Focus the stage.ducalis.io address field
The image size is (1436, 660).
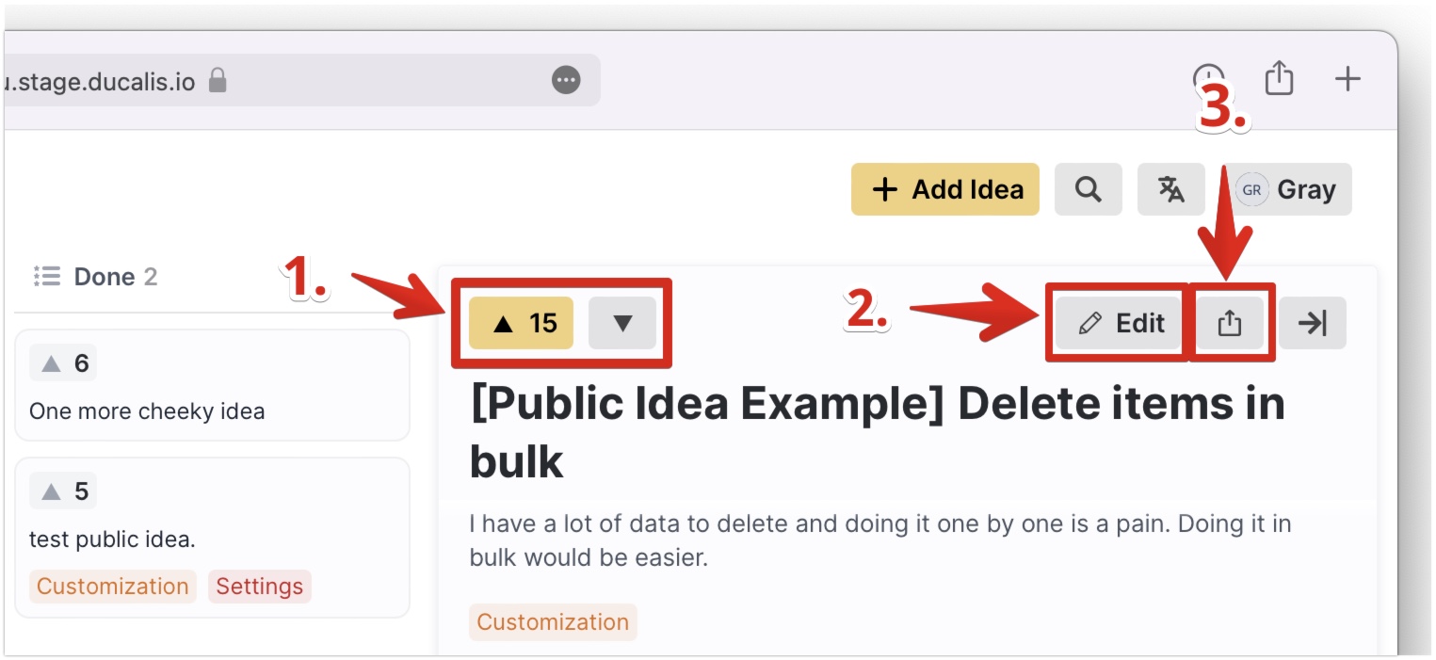301,80
